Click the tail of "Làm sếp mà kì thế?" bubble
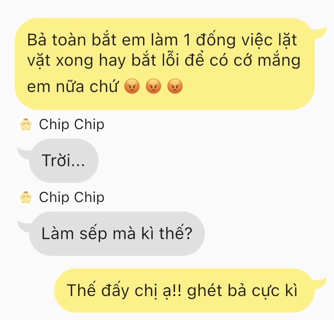Image resolution: width=334 pixels, height=320 pixels. (x=24, y=226)
